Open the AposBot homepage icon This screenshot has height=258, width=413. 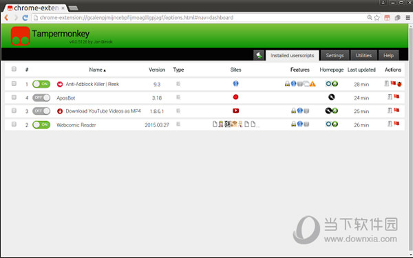(331, 97)
